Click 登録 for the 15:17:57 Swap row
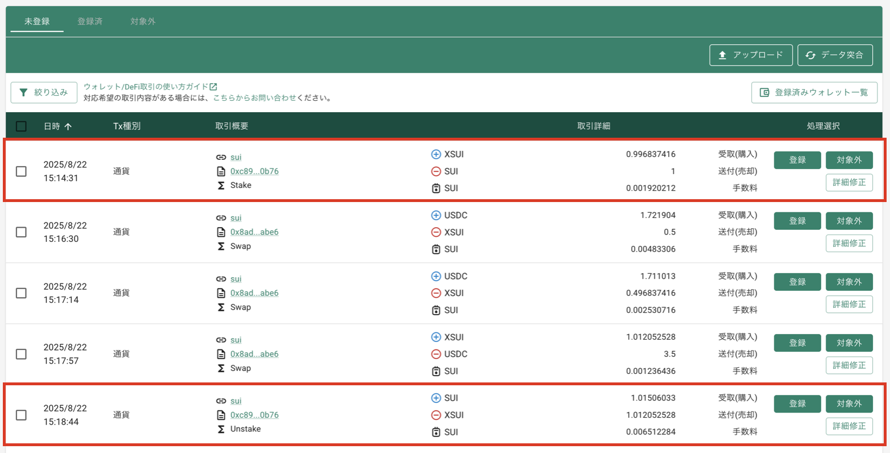 (x=797, y=343)
